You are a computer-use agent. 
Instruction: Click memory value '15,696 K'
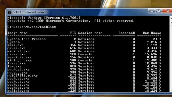(x=153, y=54)
